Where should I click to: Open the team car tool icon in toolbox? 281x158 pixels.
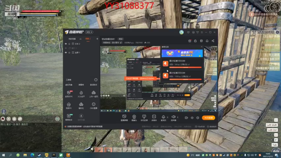(93, 94)
